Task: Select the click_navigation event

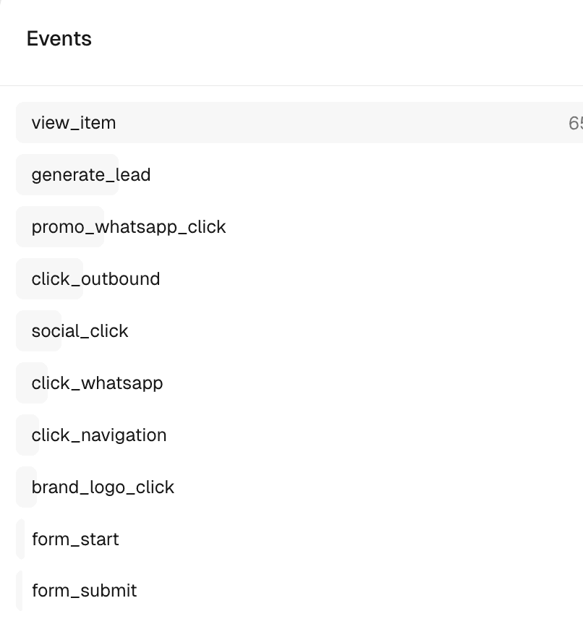Action: point(99,435)
